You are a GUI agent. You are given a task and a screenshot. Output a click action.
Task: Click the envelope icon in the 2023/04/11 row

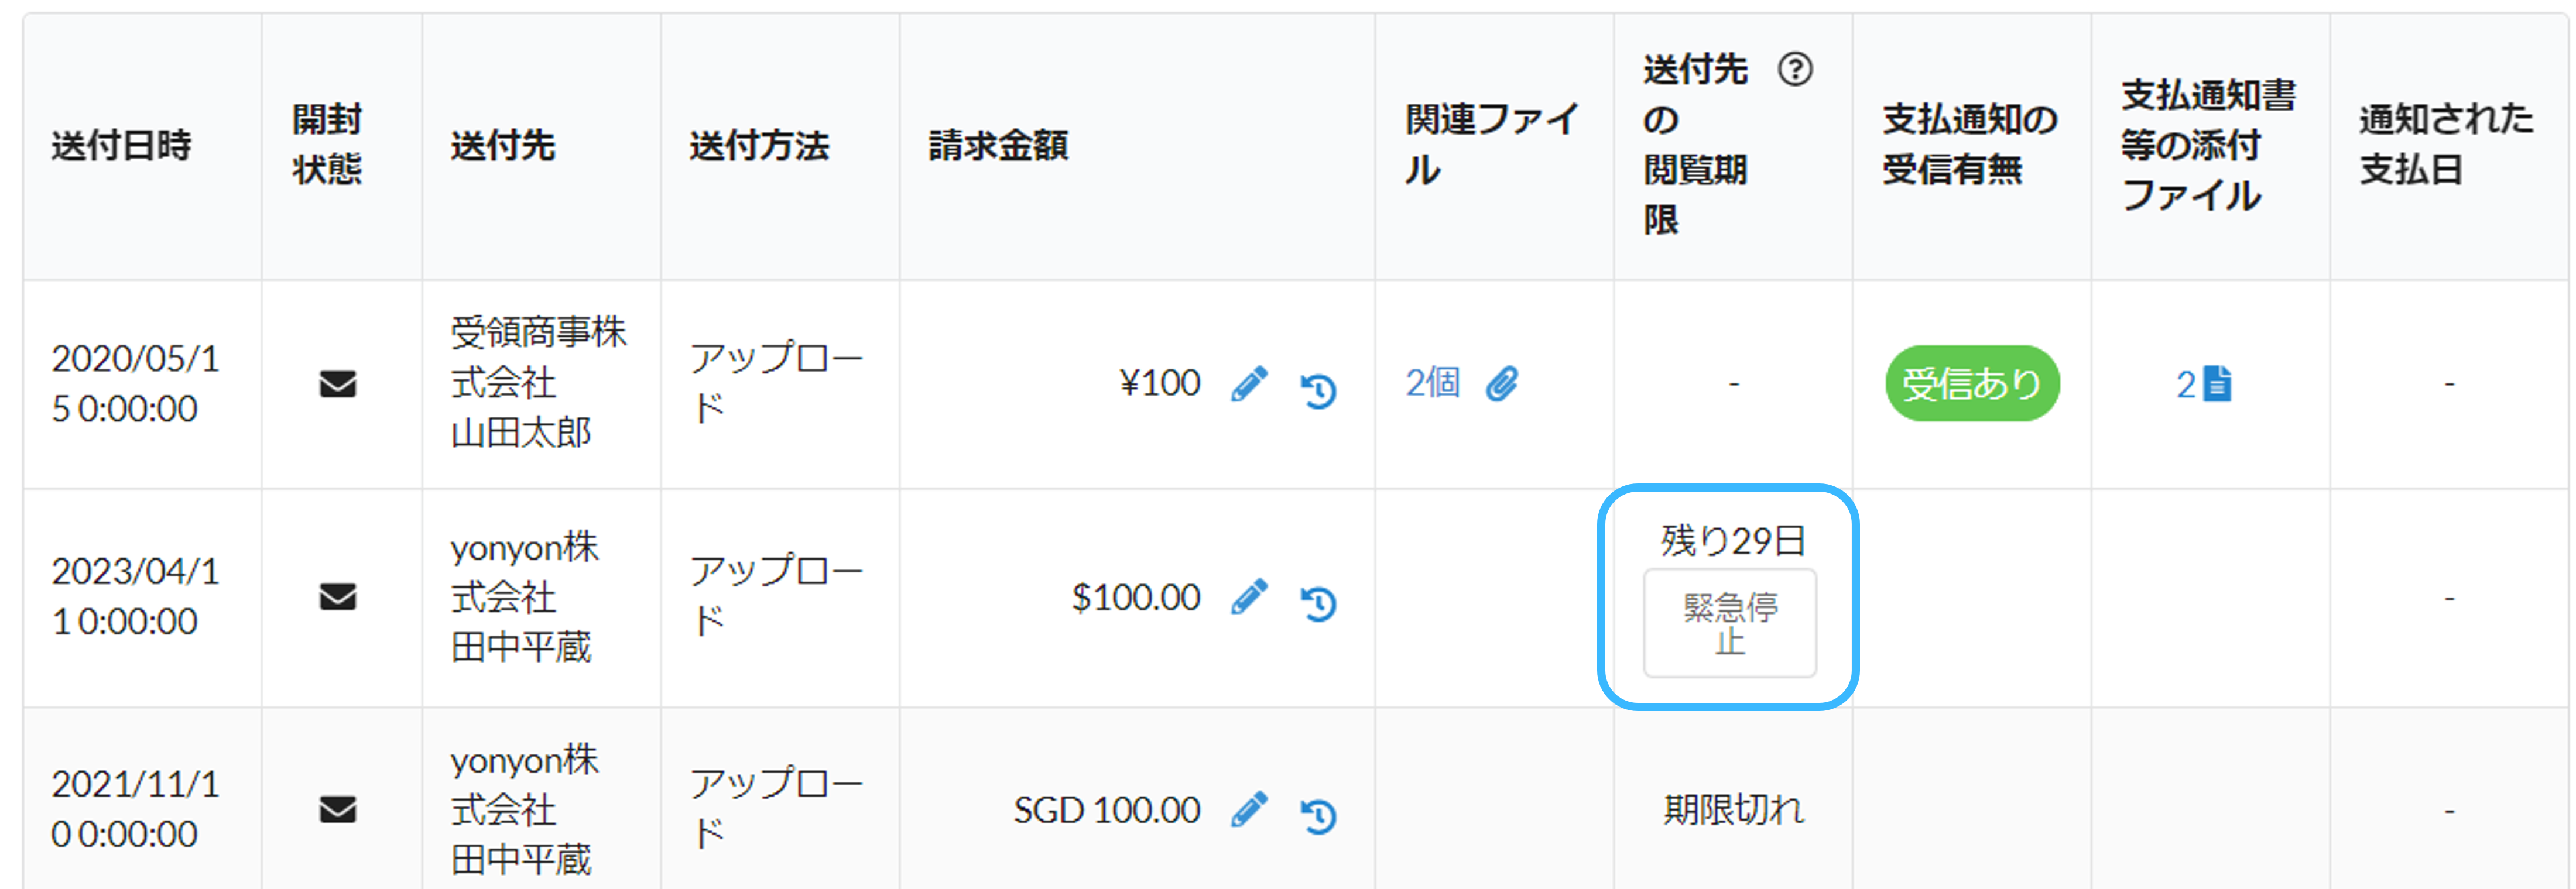pyautogui.click(x=338, y=597)
